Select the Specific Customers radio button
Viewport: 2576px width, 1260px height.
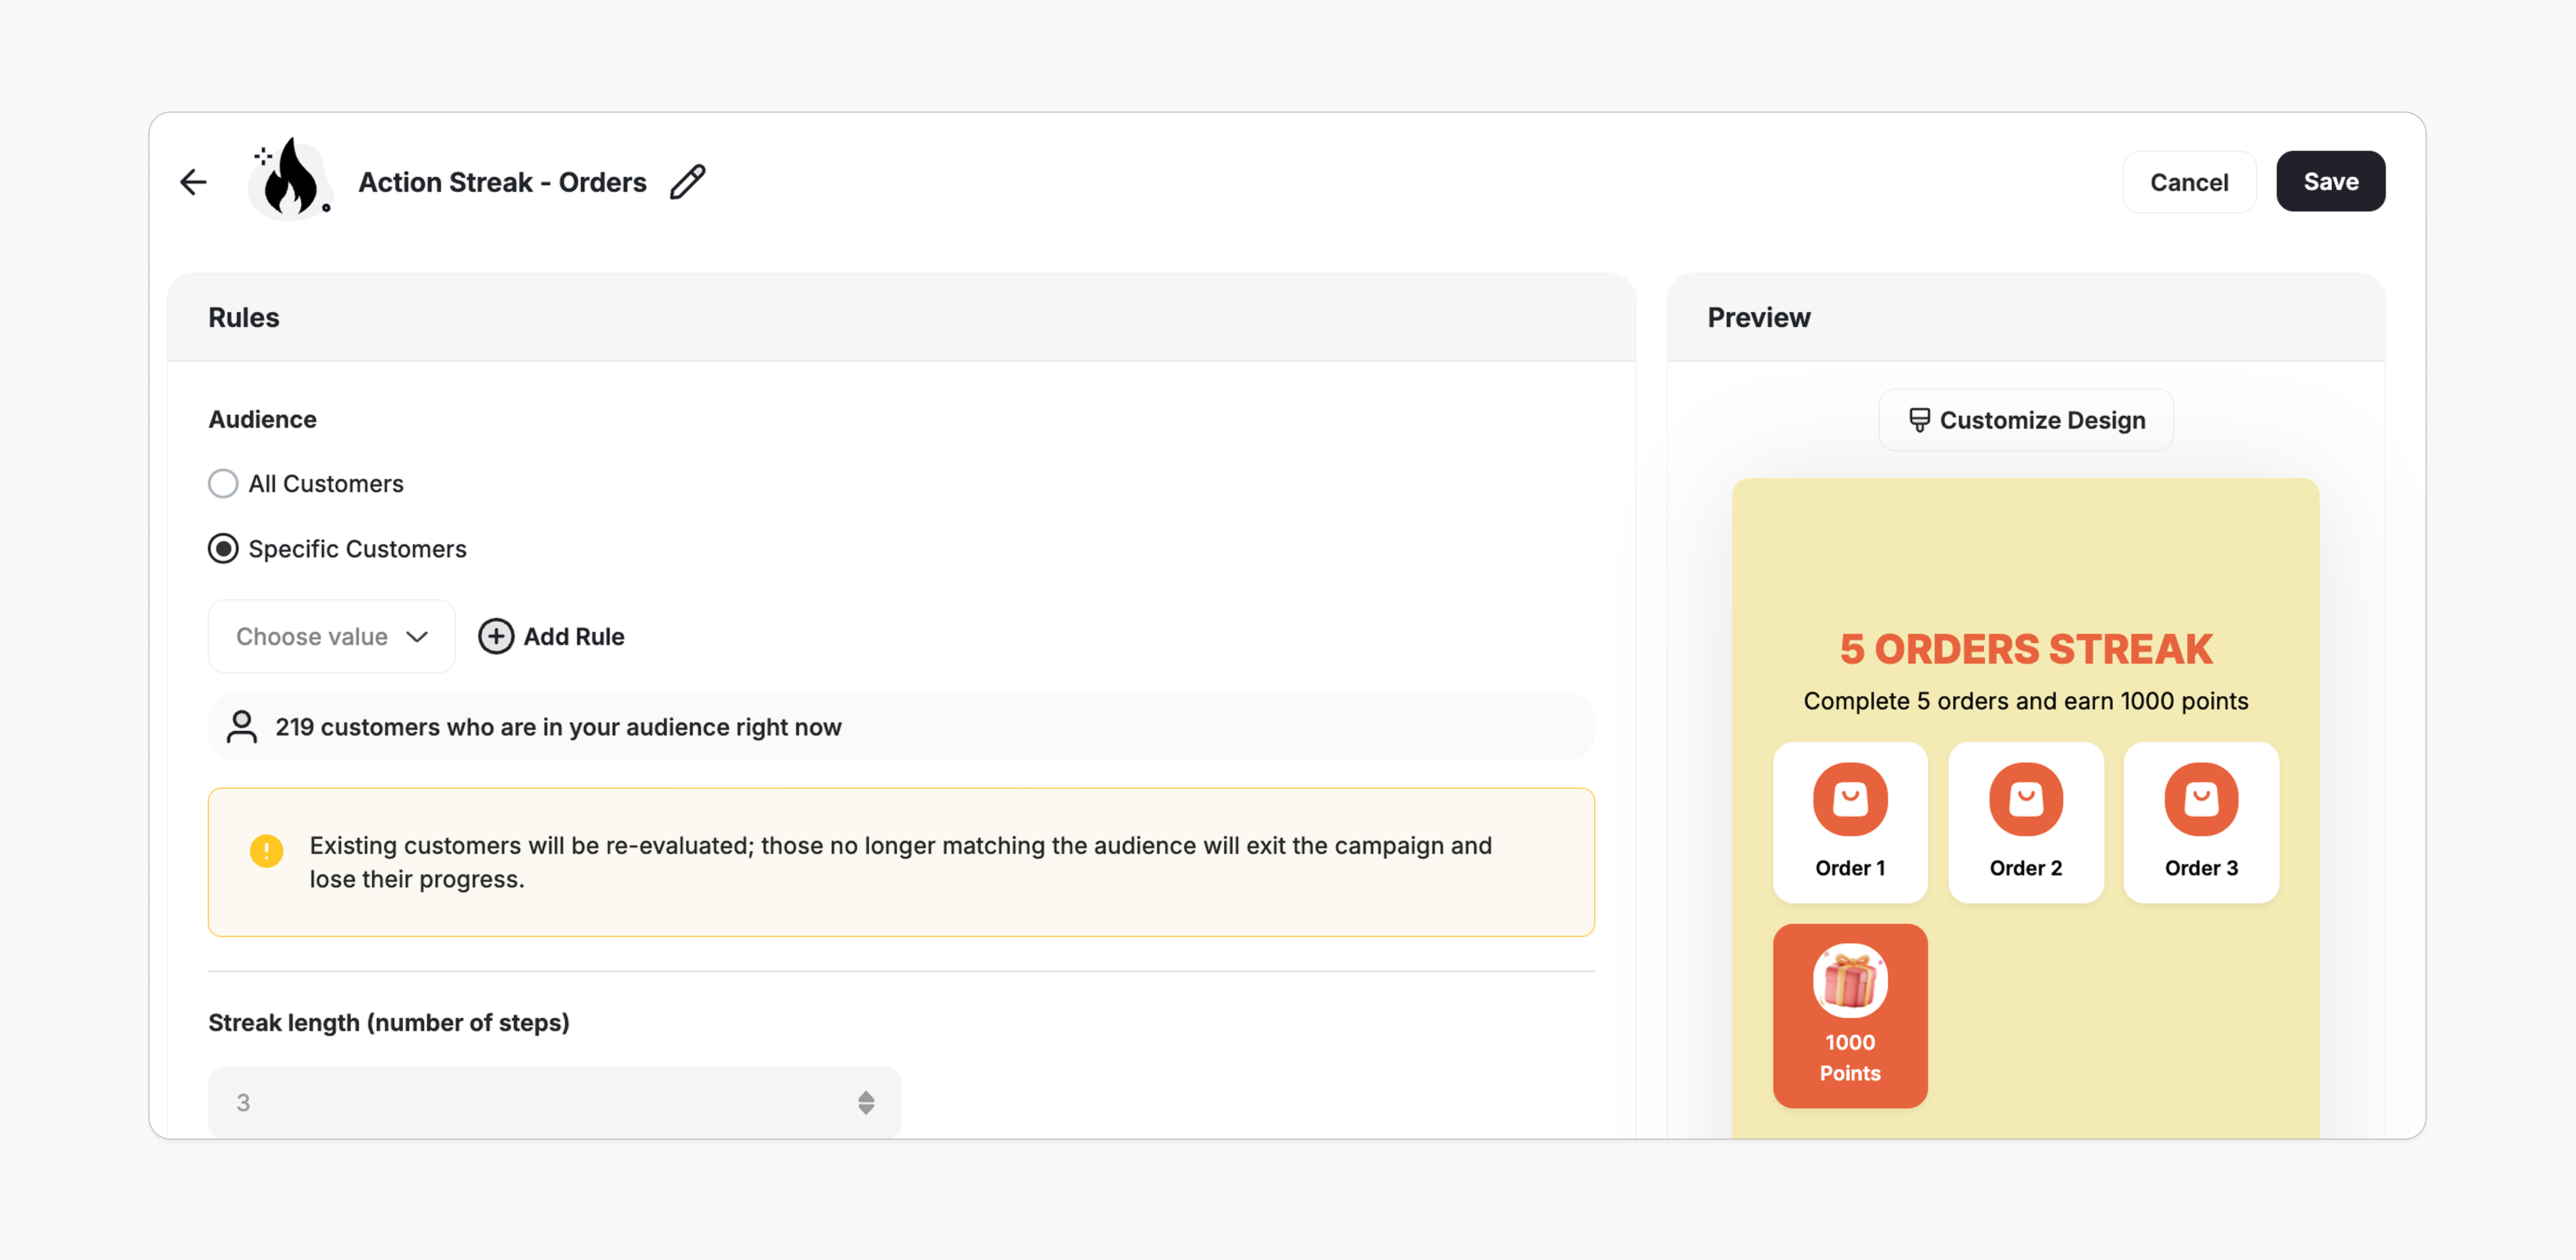pos(223,549)
